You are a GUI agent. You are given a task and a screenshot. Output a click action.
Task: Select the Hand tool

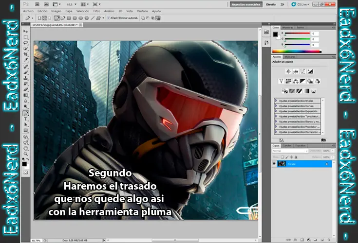point(25,149)
